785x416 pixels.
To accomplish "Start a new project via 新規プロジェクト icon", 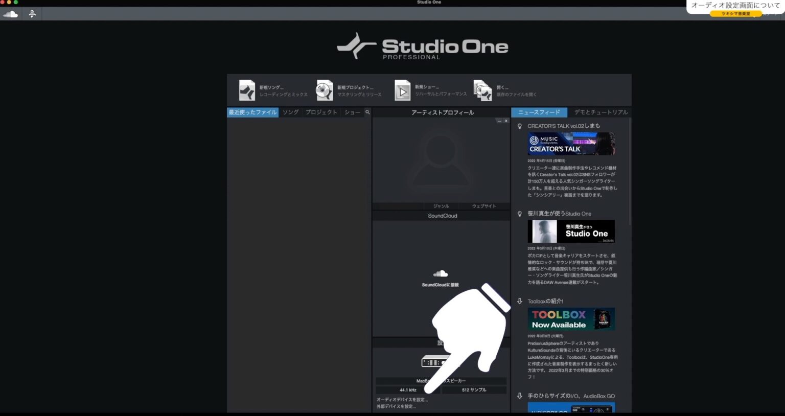I will pos(325,90).
